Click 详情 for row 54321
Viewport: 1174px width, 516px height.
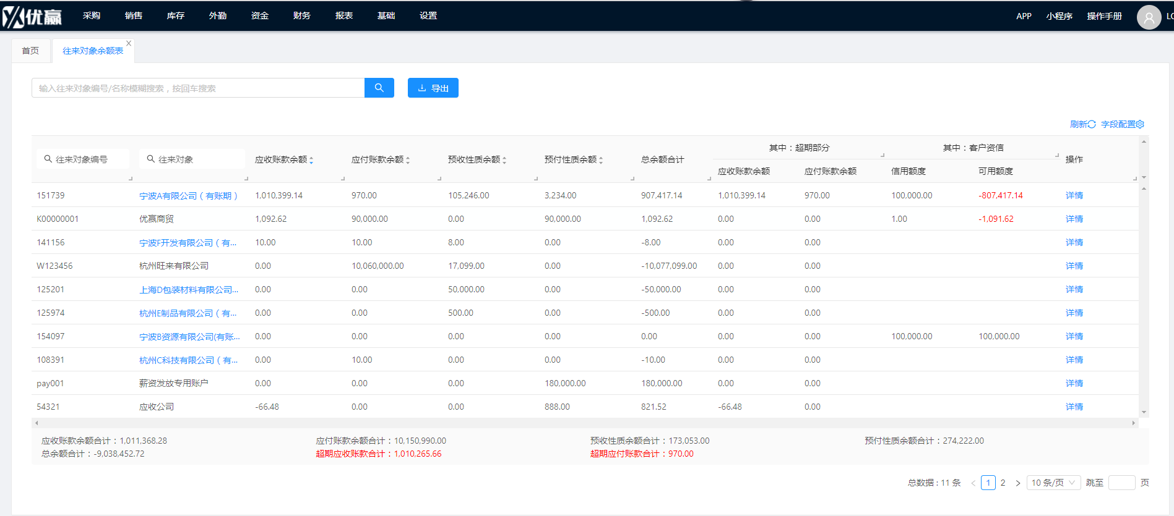click(x=1074, y=407)
